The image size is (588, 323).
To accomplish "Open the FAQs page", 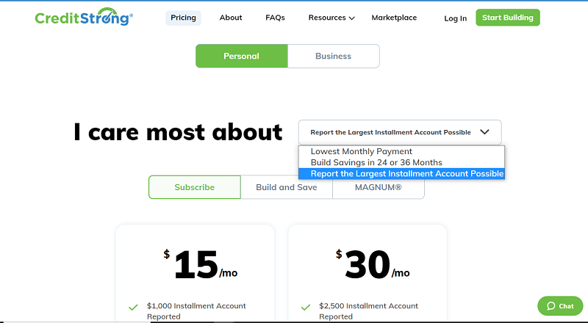I will click(x=275, y=18).
